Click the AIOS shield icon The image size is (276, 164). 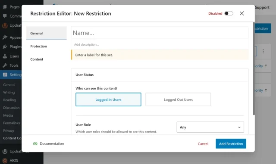[x=5, y=161]
